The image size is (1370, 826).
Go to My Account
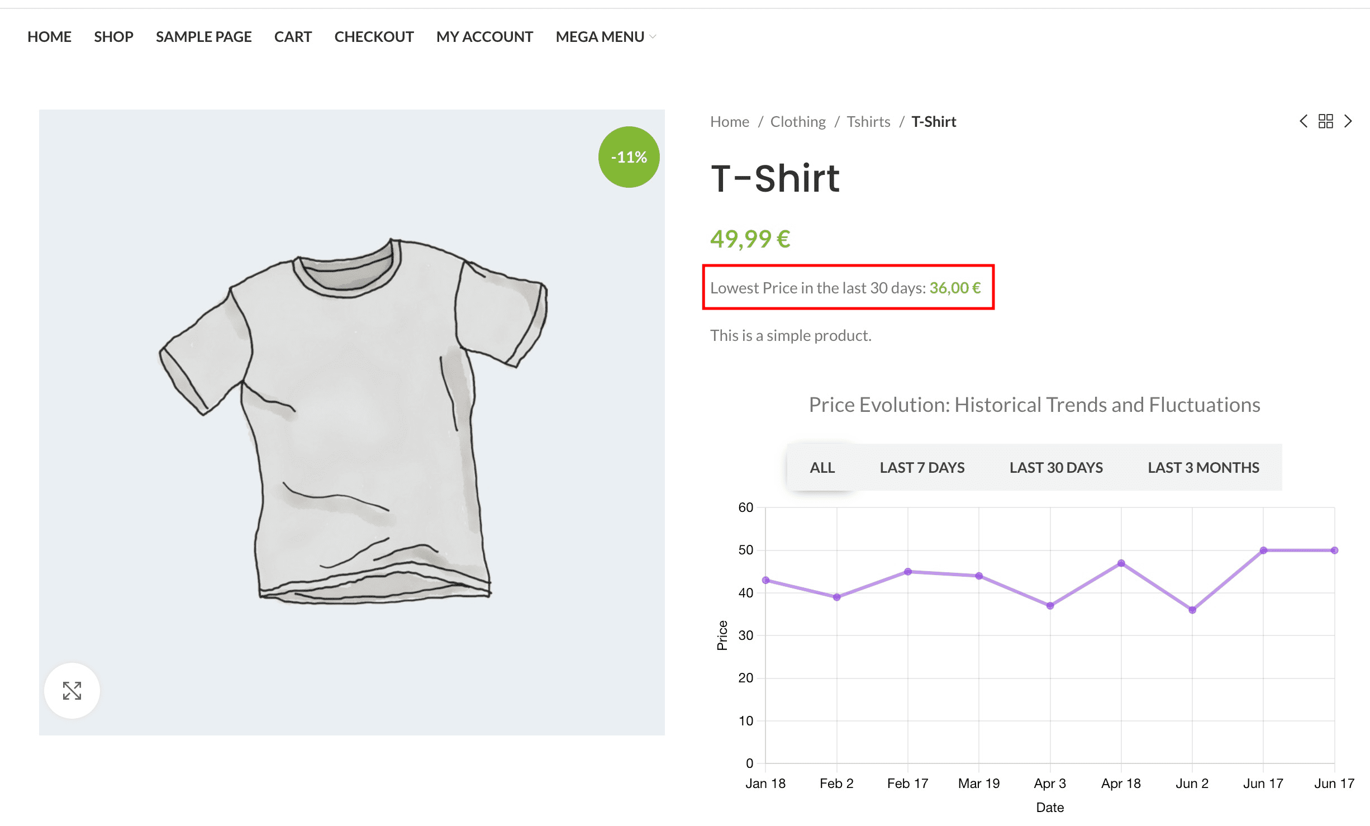point(484,37)
